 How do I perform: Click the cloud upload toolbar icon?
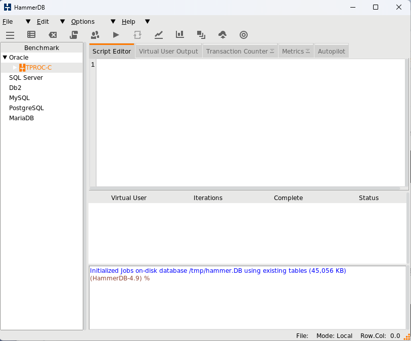coord(222,34)
